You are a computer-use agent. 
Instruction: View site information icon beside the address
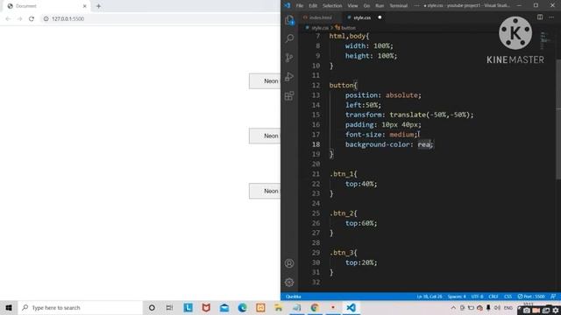coord(46,19)
